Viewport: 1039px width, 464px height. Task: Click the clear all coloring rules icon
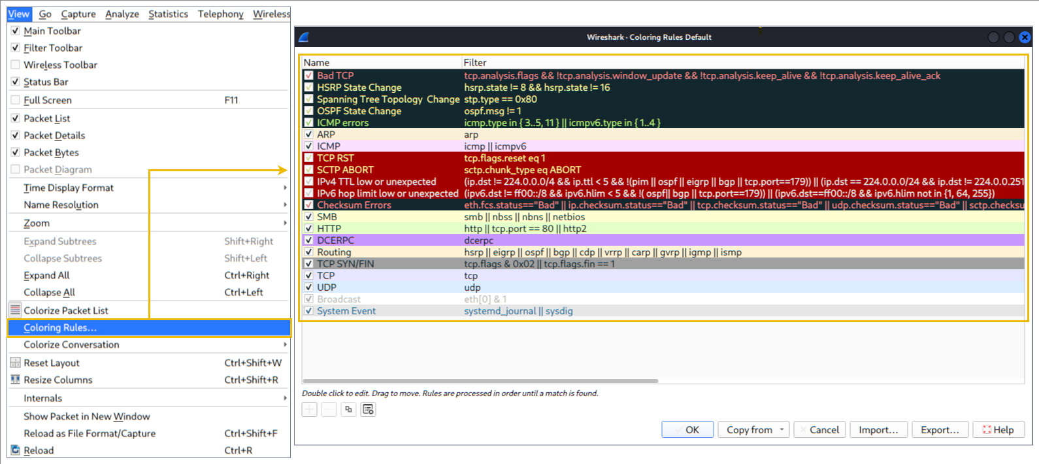(x=369, y=409)
